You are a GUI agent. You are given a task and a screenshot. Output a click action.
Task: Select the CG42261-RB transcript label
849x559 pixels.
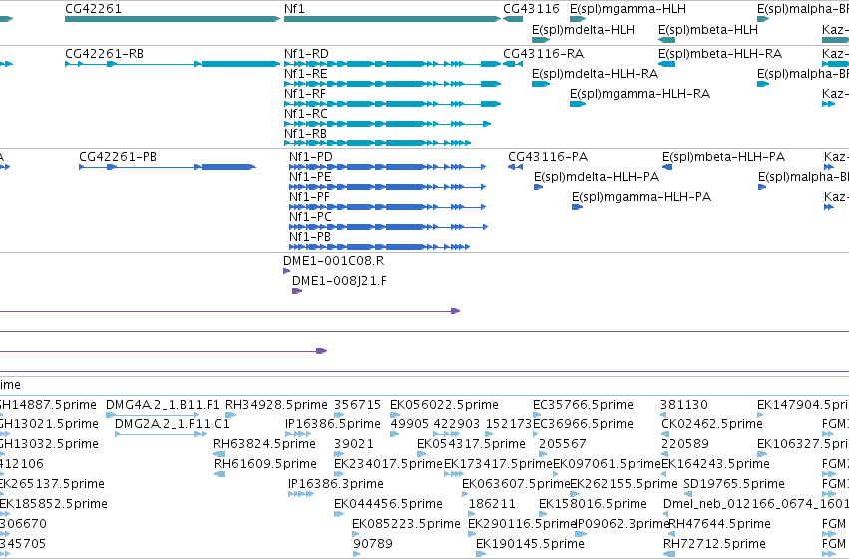click(104, 54)
